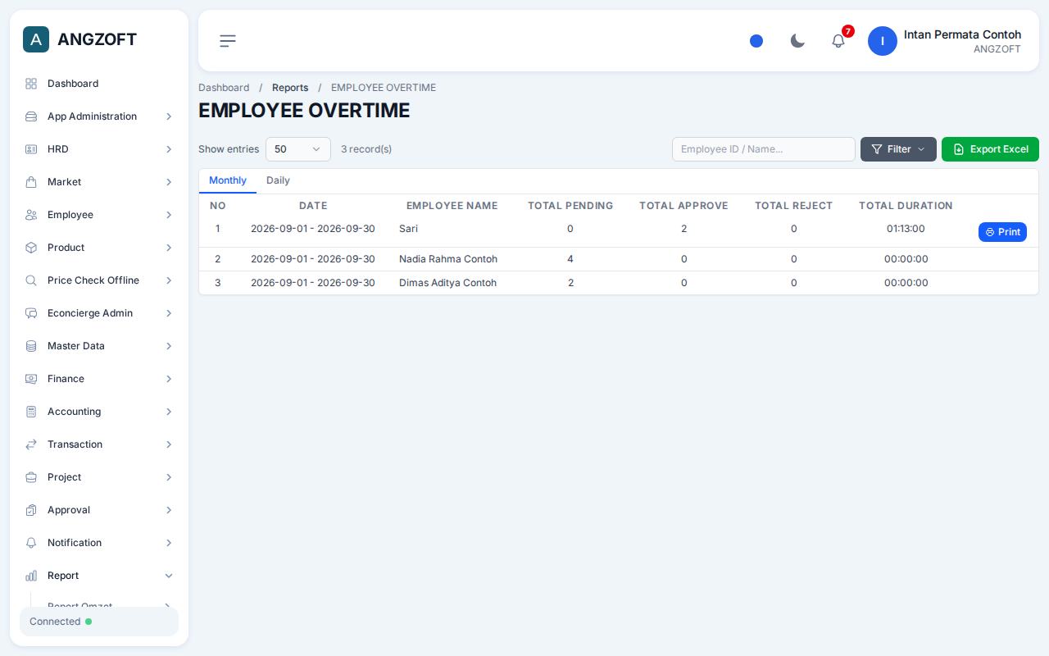Print Sari's overtime record
This screenshot has height=656, width=1049.
[x=1002, y=232]
